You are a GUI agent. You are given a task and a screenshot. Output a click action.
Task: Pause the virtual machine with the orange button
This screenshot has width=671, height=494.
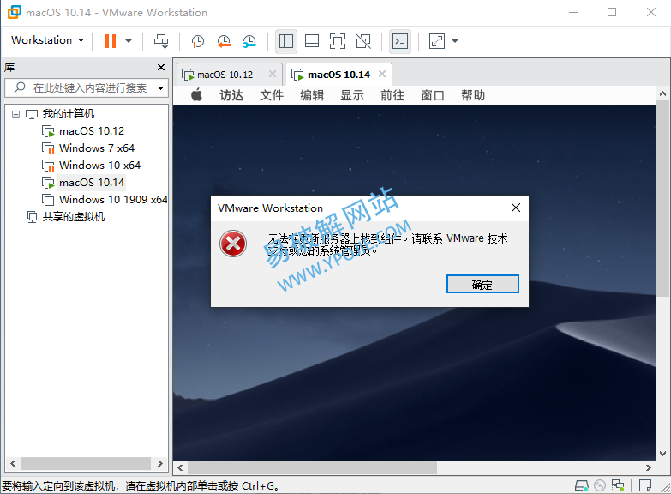click(111, 41)
